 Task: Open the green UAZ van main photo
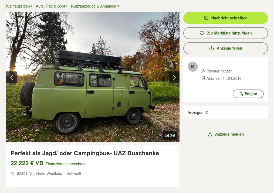93,77
